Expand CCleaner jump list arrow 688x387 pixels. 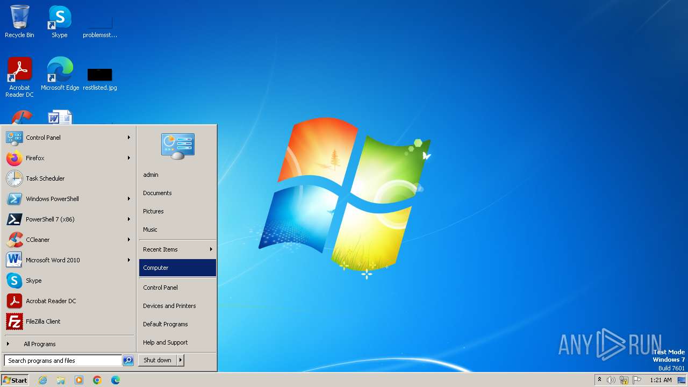pos(129,240)
